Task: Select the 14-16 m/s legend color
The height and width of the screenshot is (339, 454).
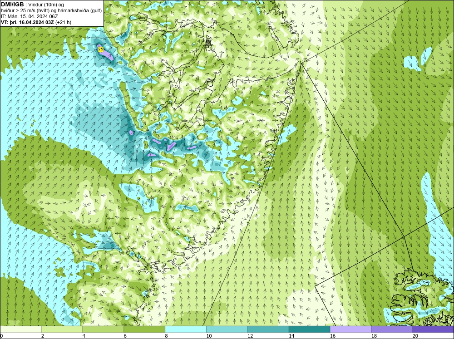Action: pos(310,329)
